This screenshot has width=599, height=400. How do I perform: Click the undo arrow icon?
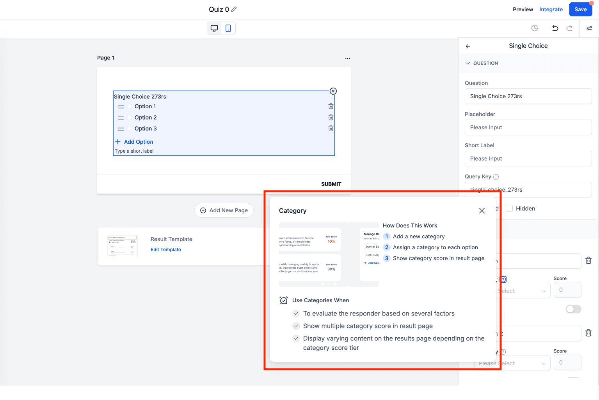tap(555, 28)
